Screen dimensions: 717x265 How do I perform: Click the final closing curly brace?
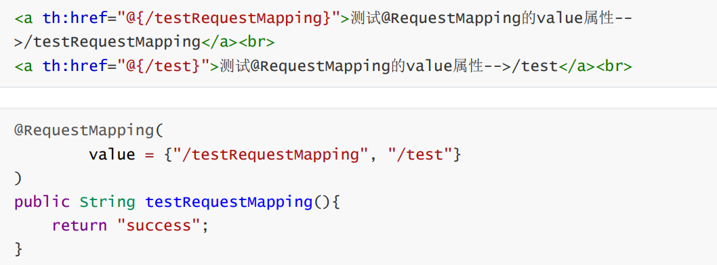[18, 249]
